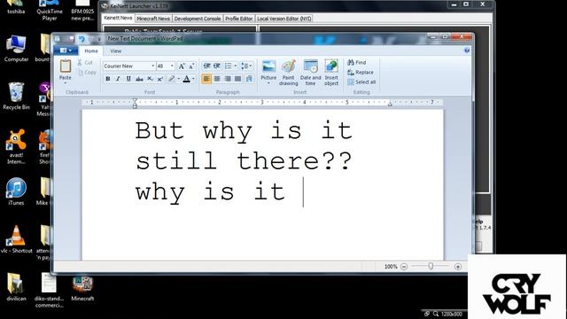Toggle Strikethrough formatting

139,79
